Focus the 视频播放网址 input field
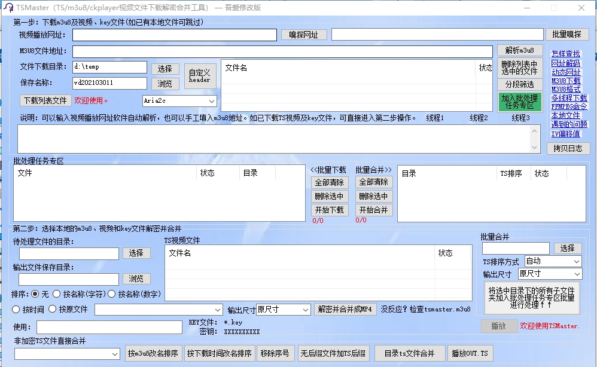 point(175,35)
